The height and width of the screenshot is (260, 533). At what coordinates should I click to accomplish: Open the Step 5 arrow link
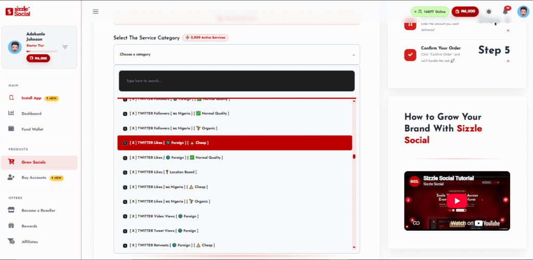508,61
